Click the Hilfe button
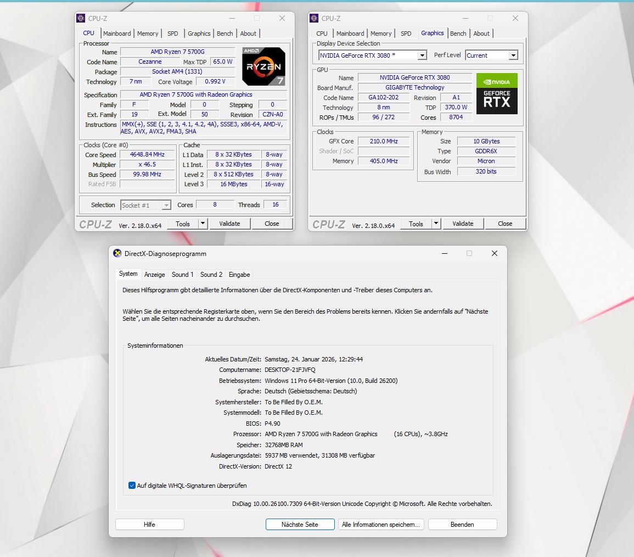The height and width of the screenshot is (557, 634). coord(150,524)
